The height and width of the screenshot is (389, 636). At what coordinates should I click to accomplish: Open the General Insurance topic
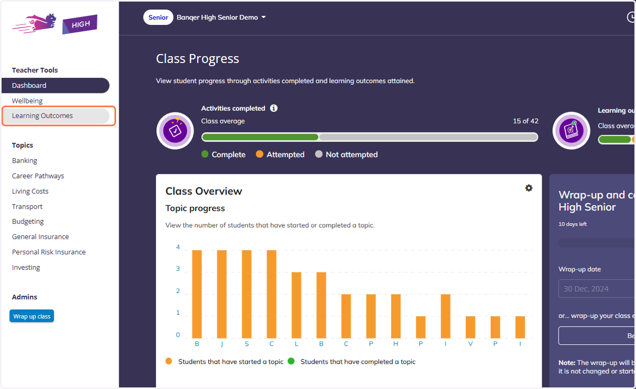click(40, 237)
